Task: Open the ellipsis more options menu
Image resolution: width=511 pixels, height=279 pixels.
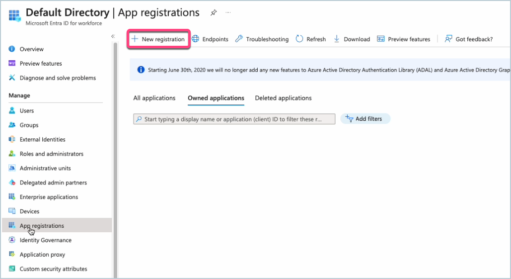Action: point(228,13)
